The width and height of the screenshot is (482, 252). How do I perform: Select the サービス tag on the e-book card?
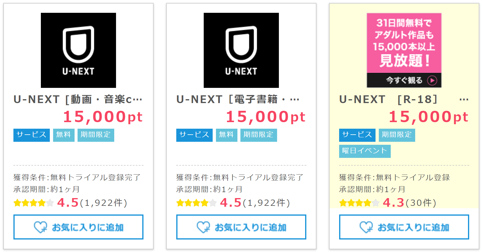pyautogui.click(x=194, y=135)
